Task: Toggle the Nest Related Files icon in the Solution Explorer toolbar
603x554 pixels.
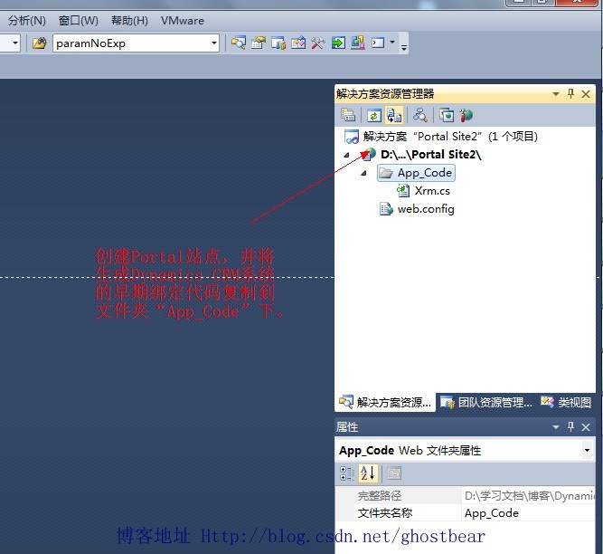Action: click(394, 115)
